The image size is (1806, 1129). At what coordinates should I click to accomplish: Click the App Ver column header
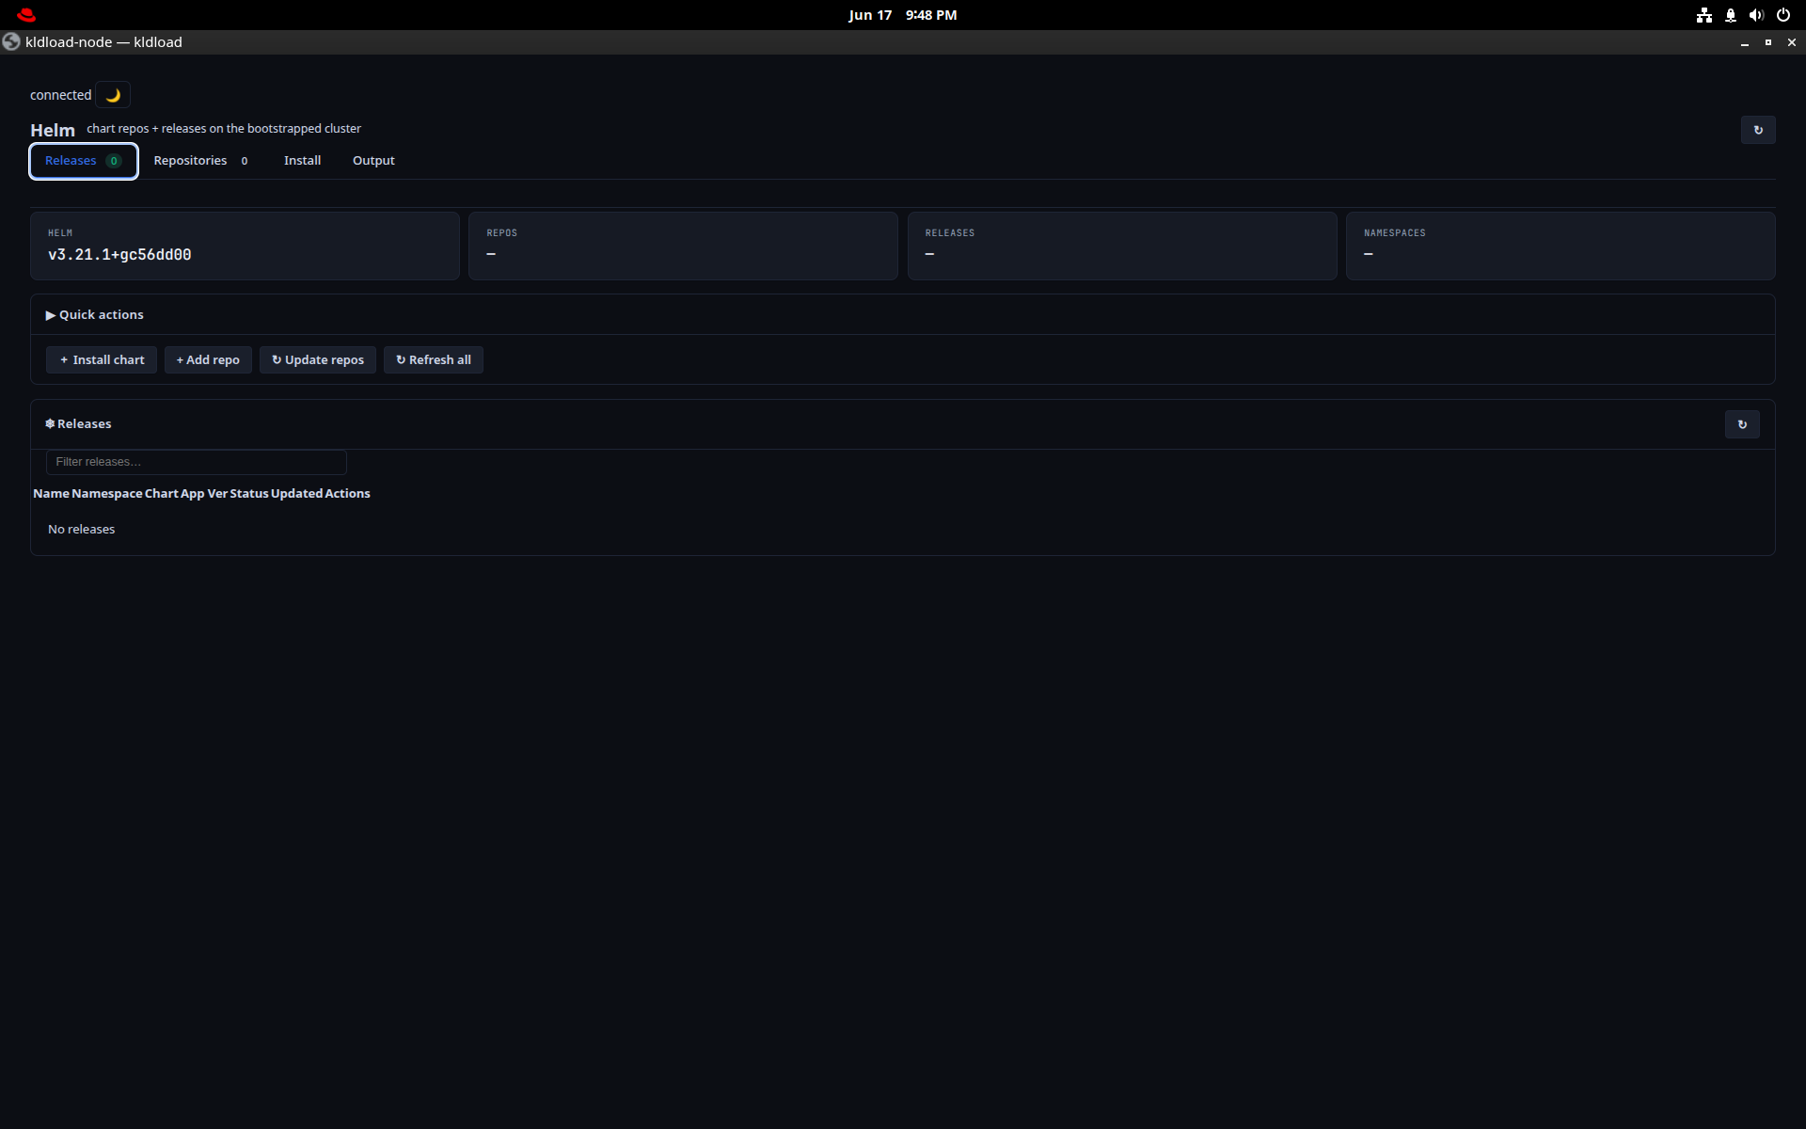[x=203, y=494]
